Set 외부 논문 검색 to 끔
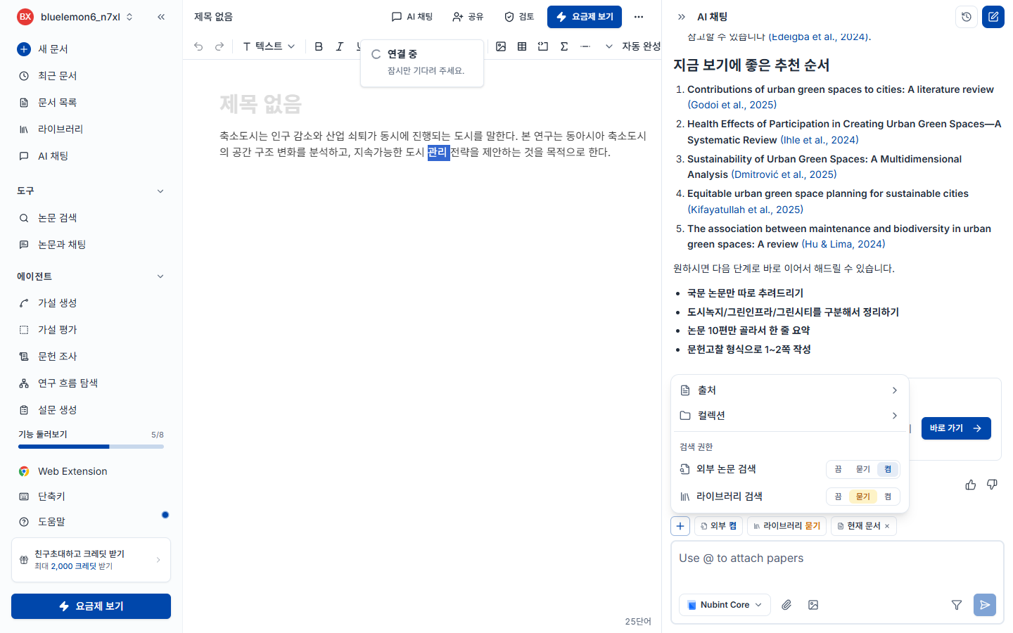 pyautogui.click(x=838, y=469)
